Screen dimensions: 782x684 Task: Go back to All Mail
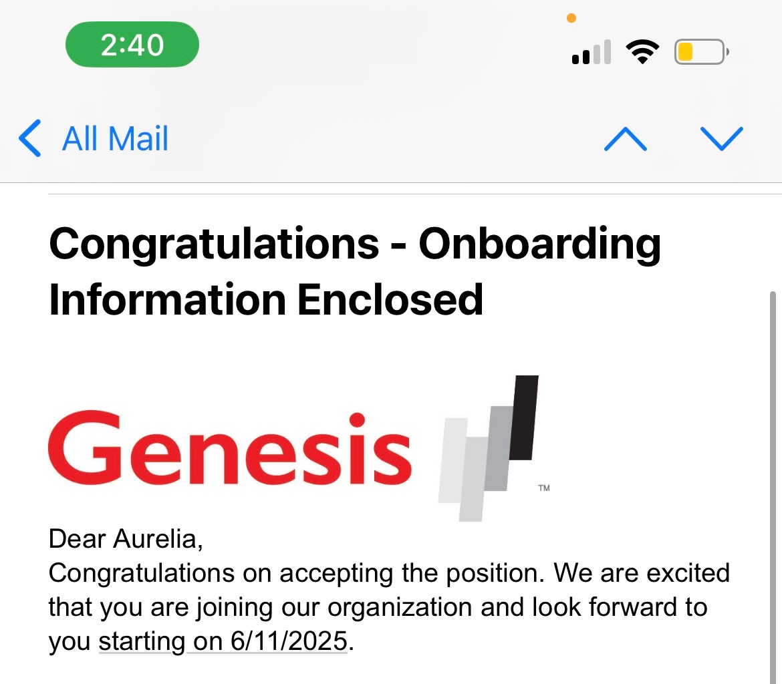pyautogui.click(x=115, y=139)
